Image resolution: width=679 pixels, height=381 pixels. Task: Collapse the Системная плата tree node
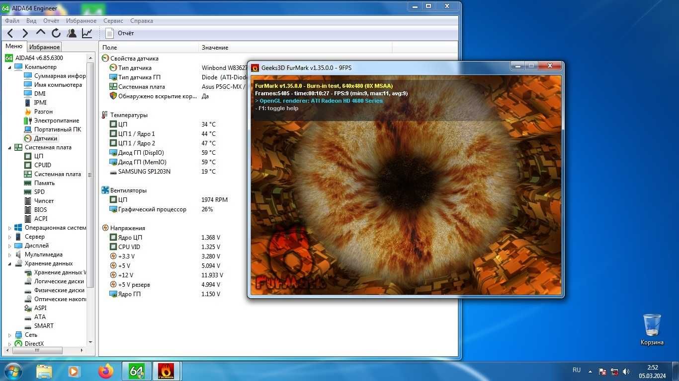pyautogui.click(x=9, y=147)
